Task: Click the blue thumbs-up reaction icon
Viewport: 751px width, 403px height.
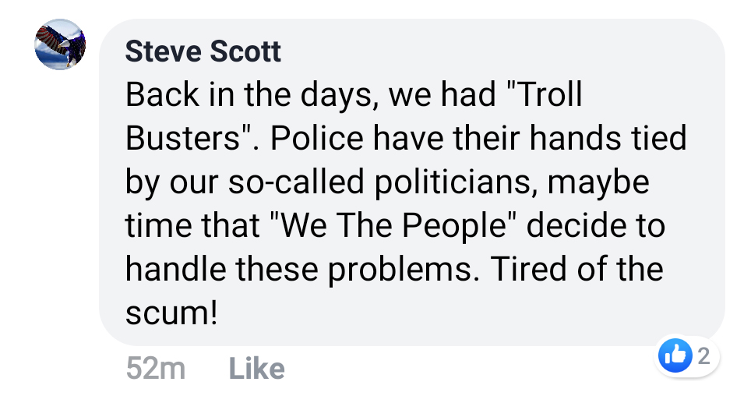Action: coord(675,355)
